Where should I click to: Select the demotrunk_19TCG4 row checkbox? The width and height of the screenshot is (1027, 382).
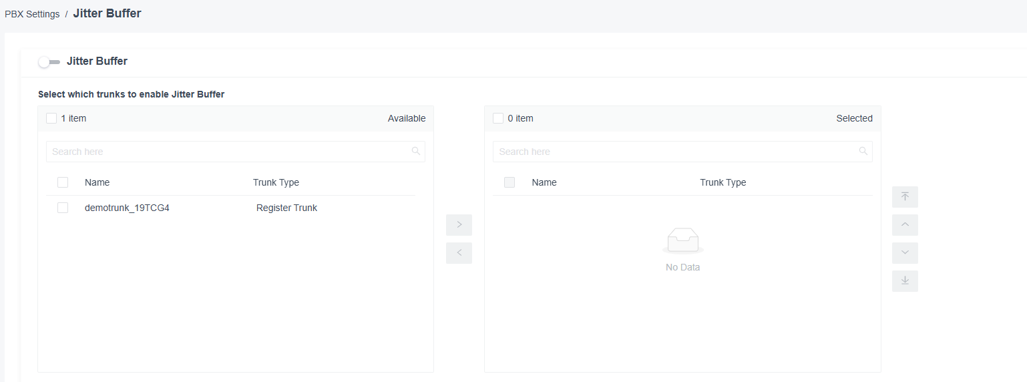click(x=63, y=208)
